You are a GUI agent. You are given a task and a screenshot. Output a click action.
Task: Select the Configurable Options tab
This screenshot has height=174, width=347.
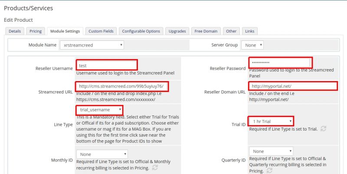[141, 31]
